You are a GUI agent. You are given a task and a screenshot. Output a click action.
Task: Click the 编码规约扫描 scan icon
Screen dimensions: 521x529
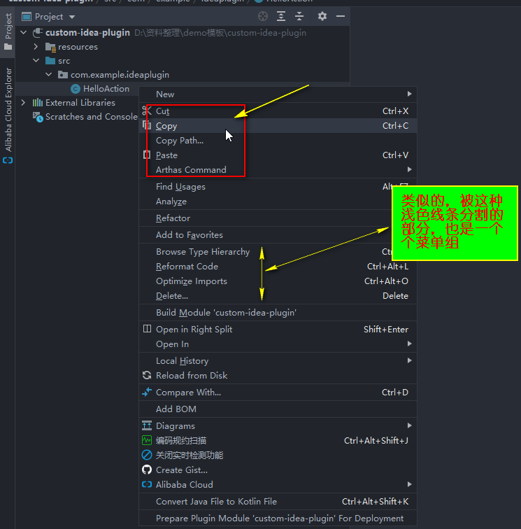tap(147, 440)
